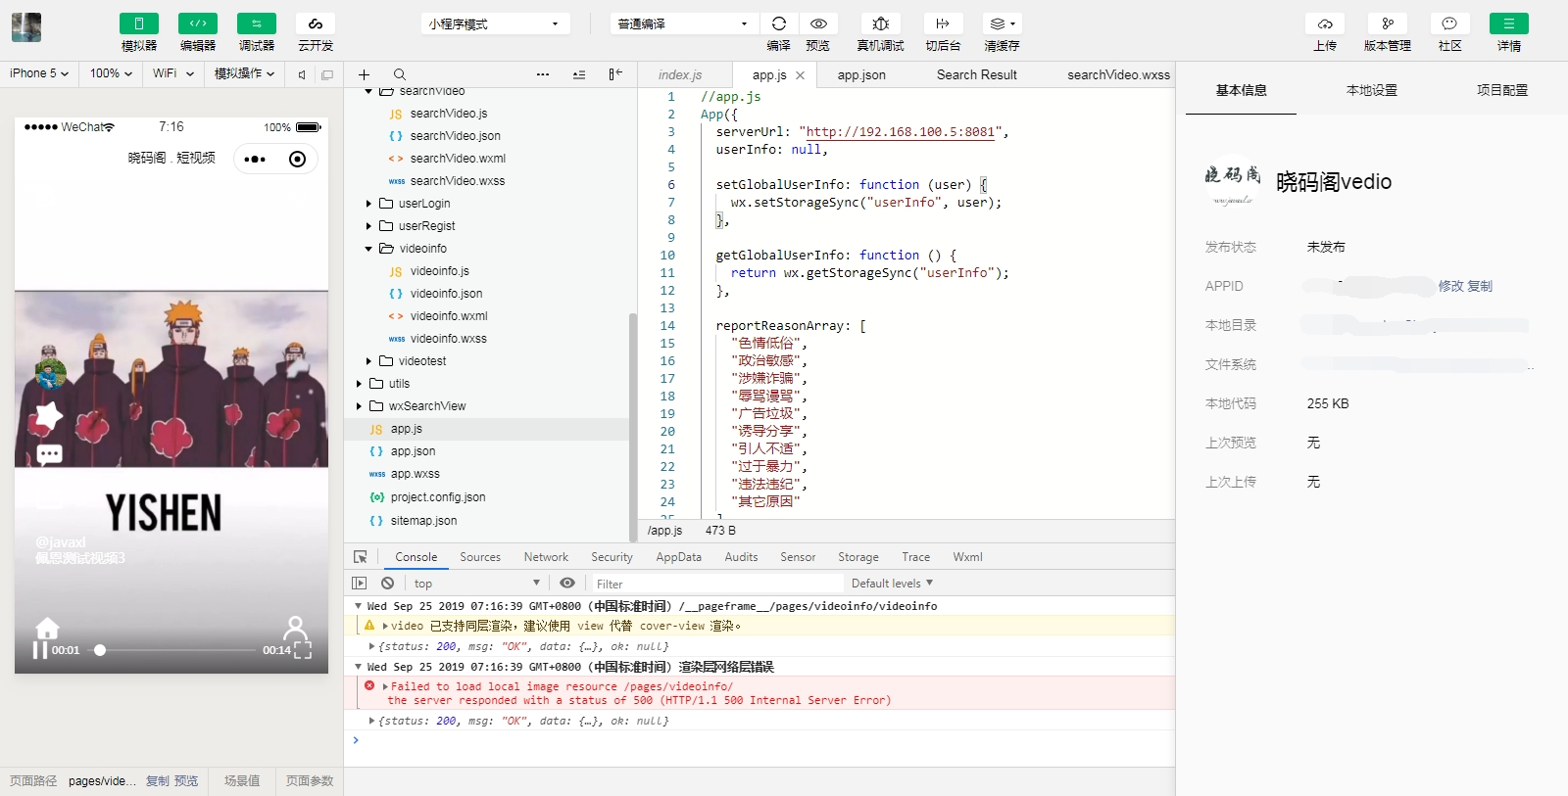This screenshot has width=1568, height=796.
Task: Open the AppData devtools tab
Action: (x=679, y=557)
